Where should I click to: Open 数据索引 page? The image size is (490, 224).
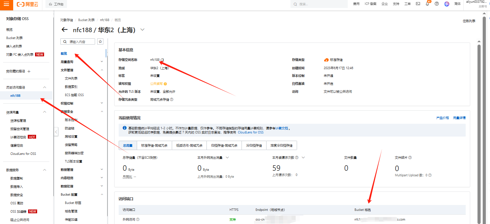(x=71, y=87)
